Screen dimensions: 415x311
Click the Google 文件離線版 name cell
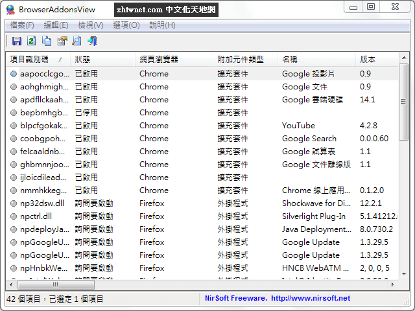point(316,165)
